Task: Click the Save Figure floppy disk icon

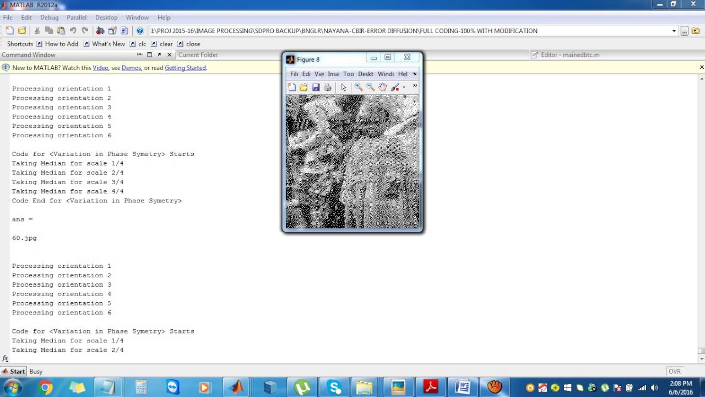Action: [x=316, y=87]
